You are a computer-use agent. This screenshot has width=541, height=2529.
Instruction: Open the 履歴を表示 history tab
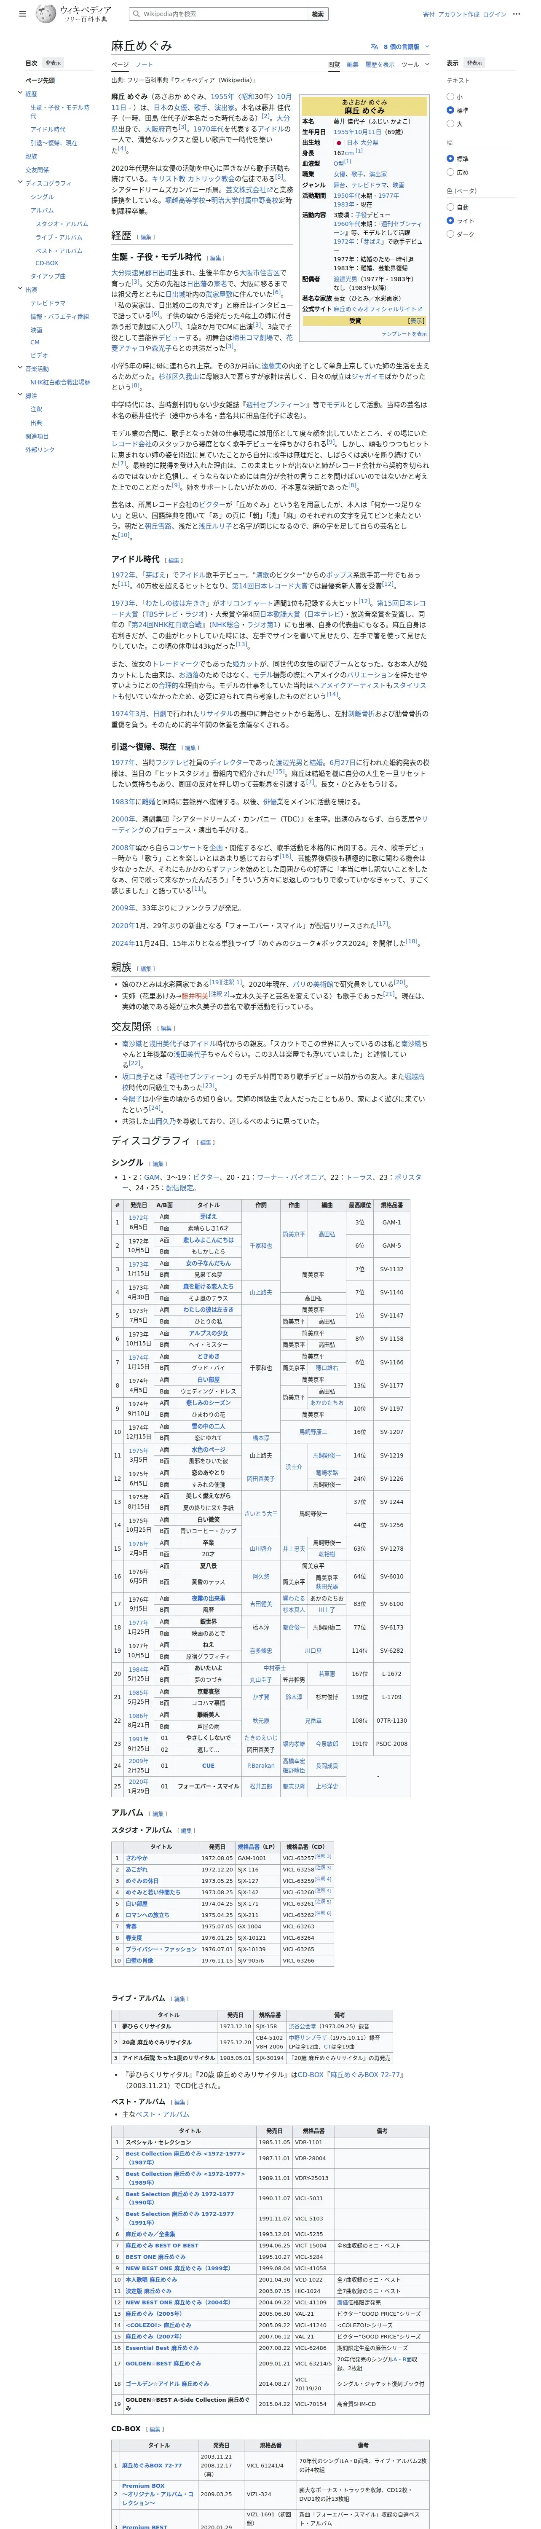(x=380, y=65)
